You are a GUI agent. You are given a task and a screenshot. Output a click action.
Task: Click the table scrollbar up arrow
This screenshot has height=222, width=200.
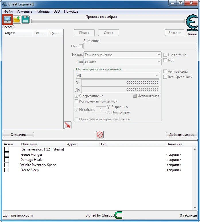195,149
